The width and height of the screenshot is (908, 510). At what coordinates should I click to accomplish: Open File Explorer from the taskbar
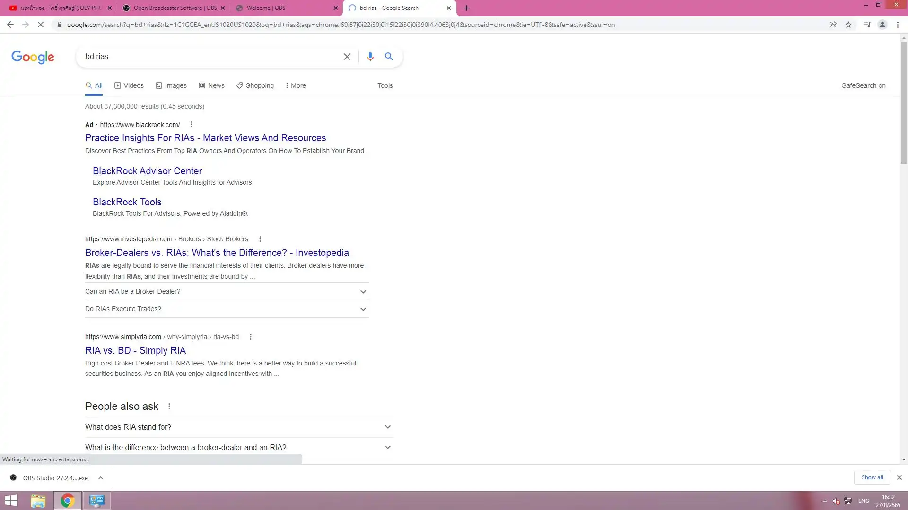tap(38, 501)
